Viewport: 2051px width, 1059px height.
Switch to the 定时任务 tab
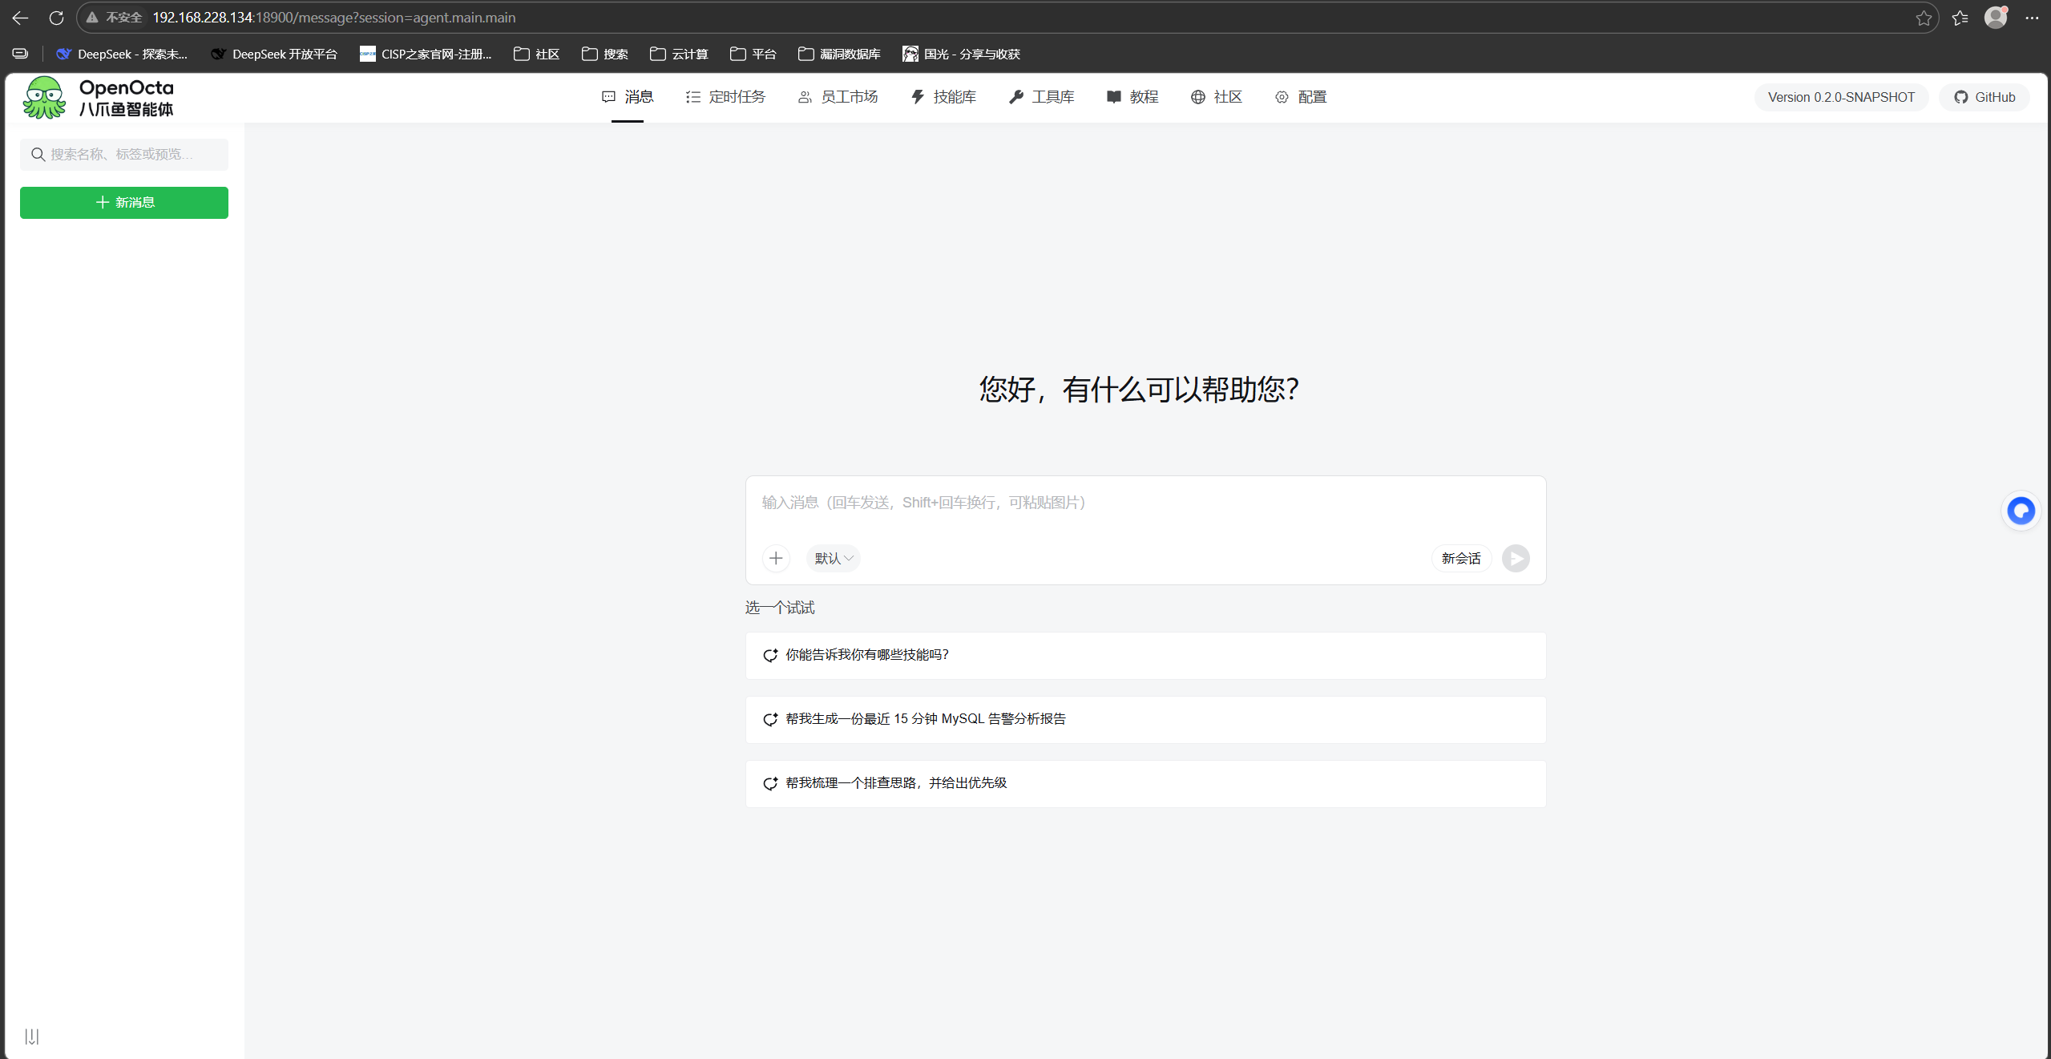[725, 97]
